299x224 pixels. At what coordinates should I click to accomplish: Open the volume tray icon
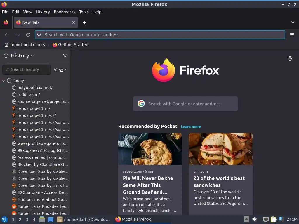(255, 219)
